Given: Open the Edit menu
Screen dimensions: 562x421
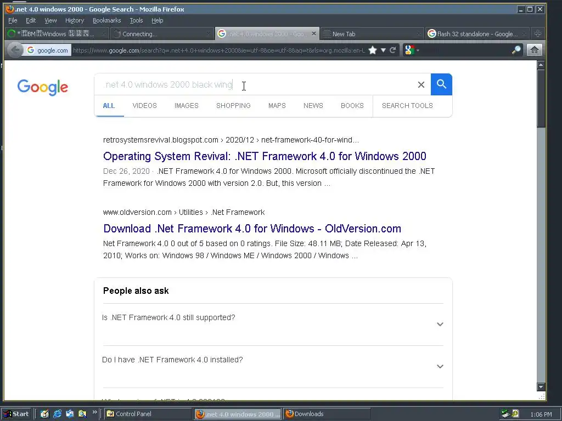Looking at the screenshot, I should [x=31, y=20].
